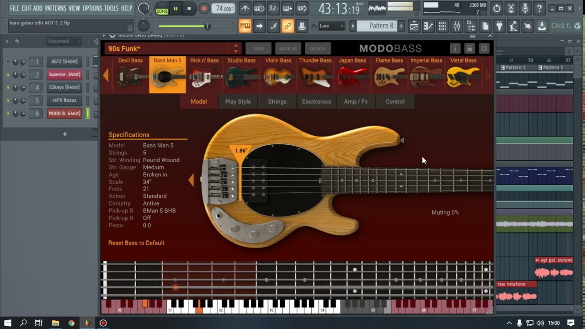The image size is (585, 329).
Task: Switch to the Play Style tab
Action: (x=238, y=101)
